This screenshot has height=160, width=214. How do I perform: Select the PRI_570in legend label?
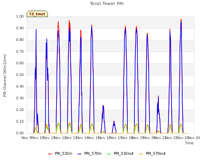pyautogui.click(x=93, y=153)
